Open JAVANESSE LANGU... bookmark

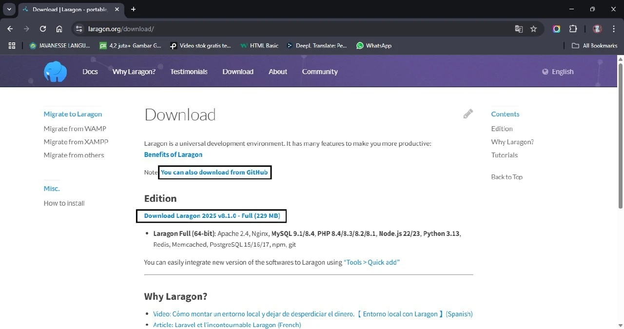coord(59,45)
